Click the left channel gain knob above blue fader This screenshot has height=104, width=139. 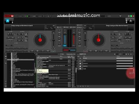pyautogui.click(x=65, y=30)
